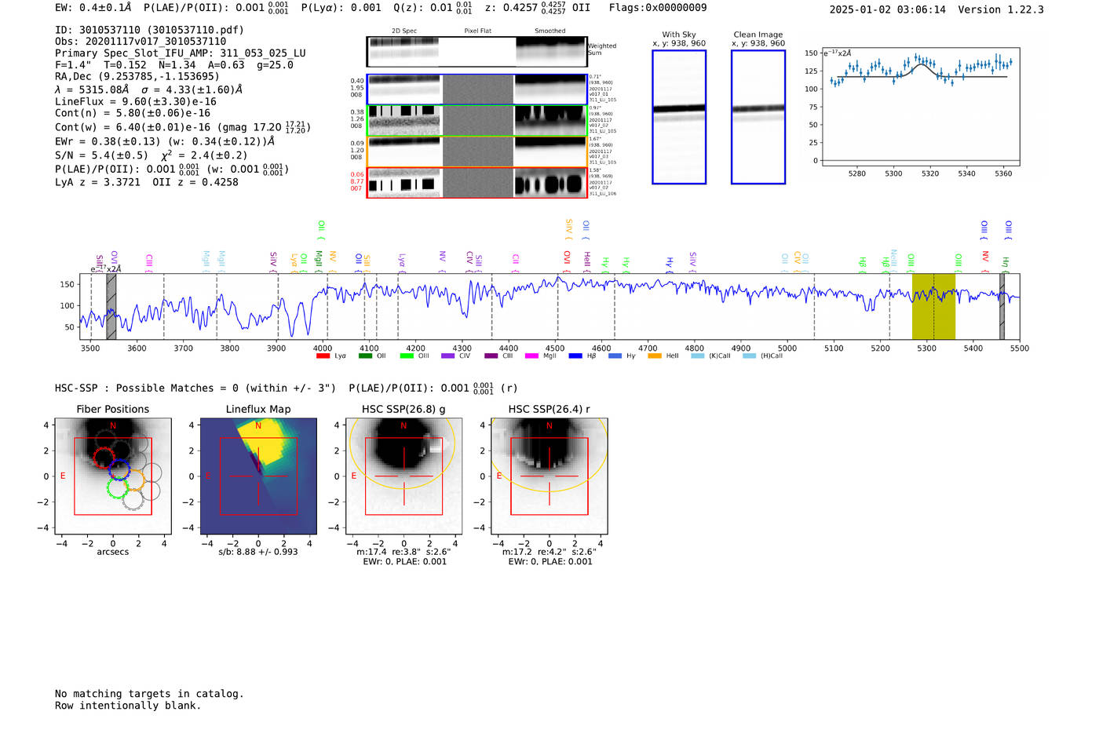Click the Cont(n) = 5.80(±0.06)e-16 line
1099x748 pixels.
[x=133, y=113]
